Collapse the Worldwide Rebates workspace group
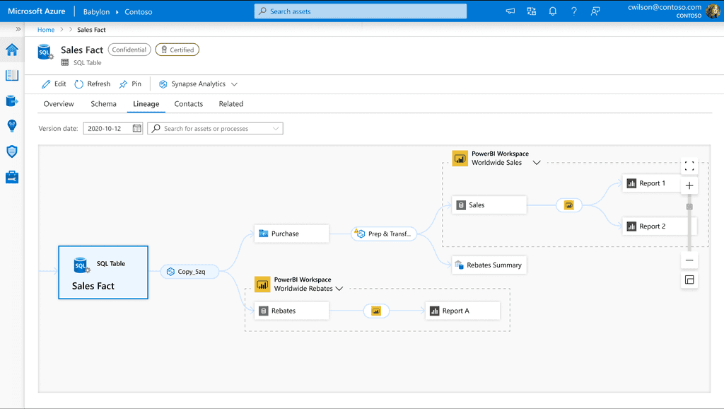724x409 pixels. click(x=339, y=289)
